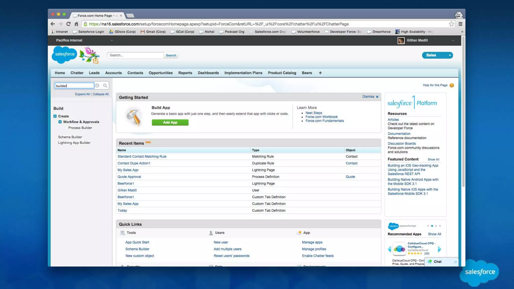This screenshot has height=289, width=514.
Task: Bookmark page with the star icon
Action: coord(451,24)
